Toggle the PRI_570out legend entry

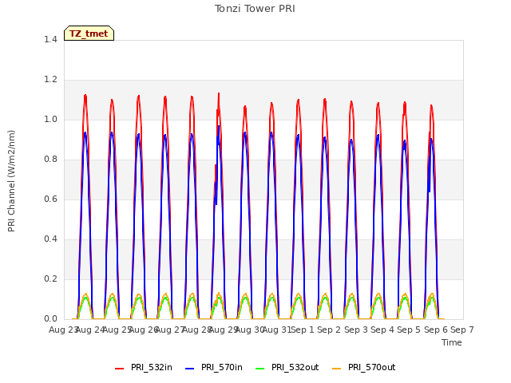coord(364,367)
